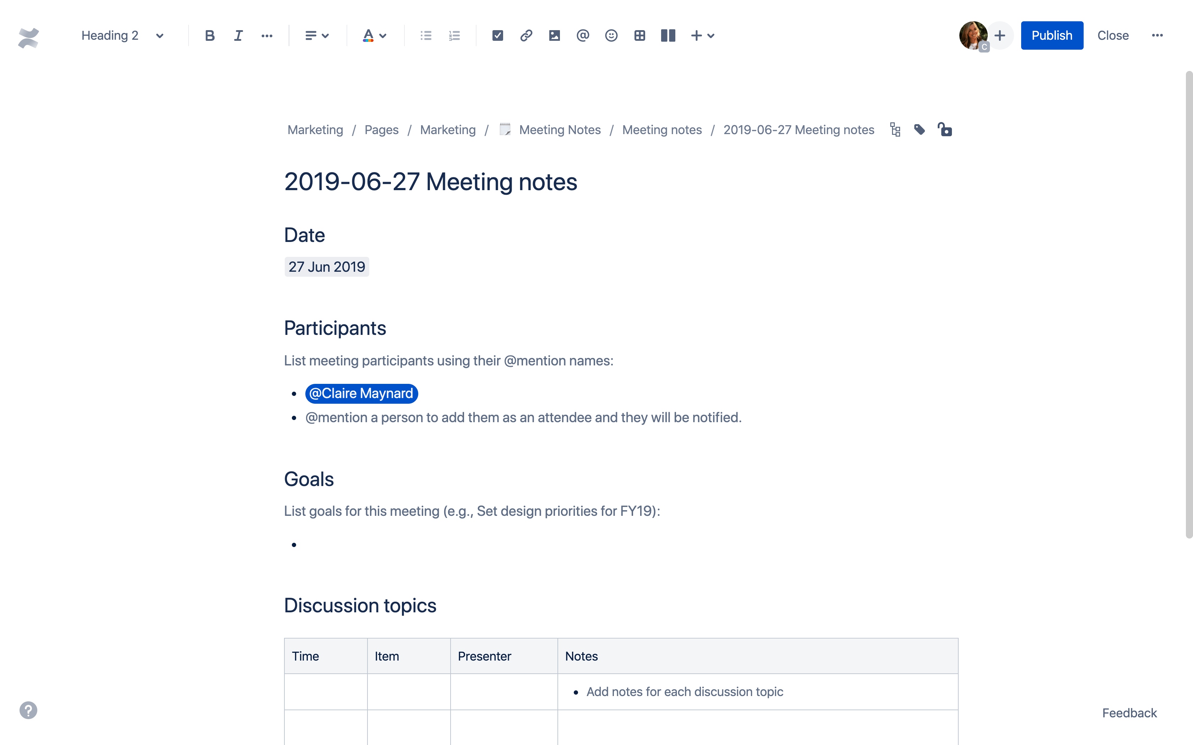This screenshot has height=745, width=1193.
Task: Expand the insert plus menu
Action: tap(703, 35)
